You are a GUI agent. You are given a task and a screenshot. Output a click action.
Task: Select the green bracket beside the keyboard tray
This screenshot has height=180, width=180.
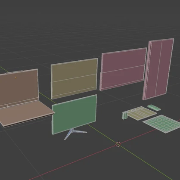125,115
